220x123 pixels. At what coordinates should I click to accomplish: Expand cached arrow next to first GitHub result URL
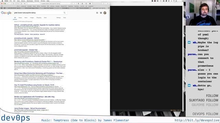[40, 27]
